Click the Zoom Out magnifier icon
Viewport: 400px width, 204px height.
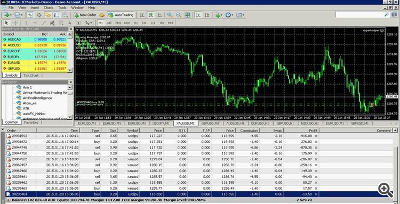point(178,15)
